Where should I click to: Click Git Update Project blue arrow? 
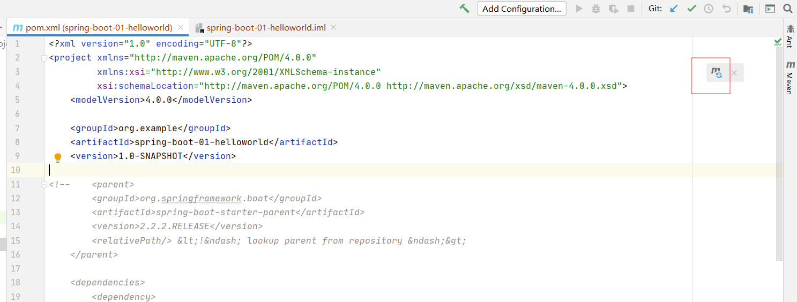(674, 9)
